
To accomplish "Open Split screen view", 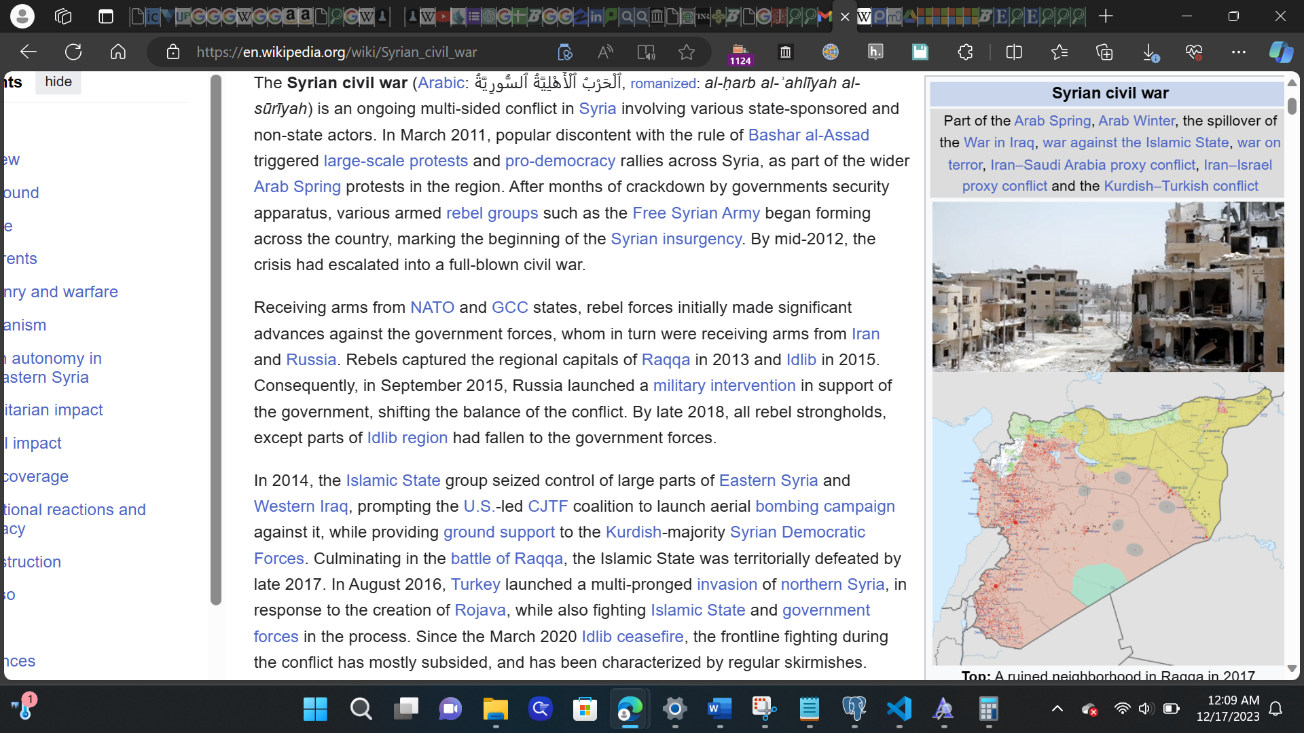I will tap(1014, 52).
